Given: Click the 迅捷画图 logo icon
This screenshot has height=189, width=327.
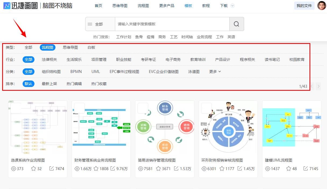Looking at the screenshot, I should tap(6, 5).
